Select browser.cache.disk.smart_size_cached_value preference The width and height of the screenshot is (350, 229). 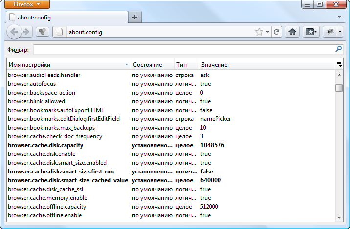[x=171, y=180]
